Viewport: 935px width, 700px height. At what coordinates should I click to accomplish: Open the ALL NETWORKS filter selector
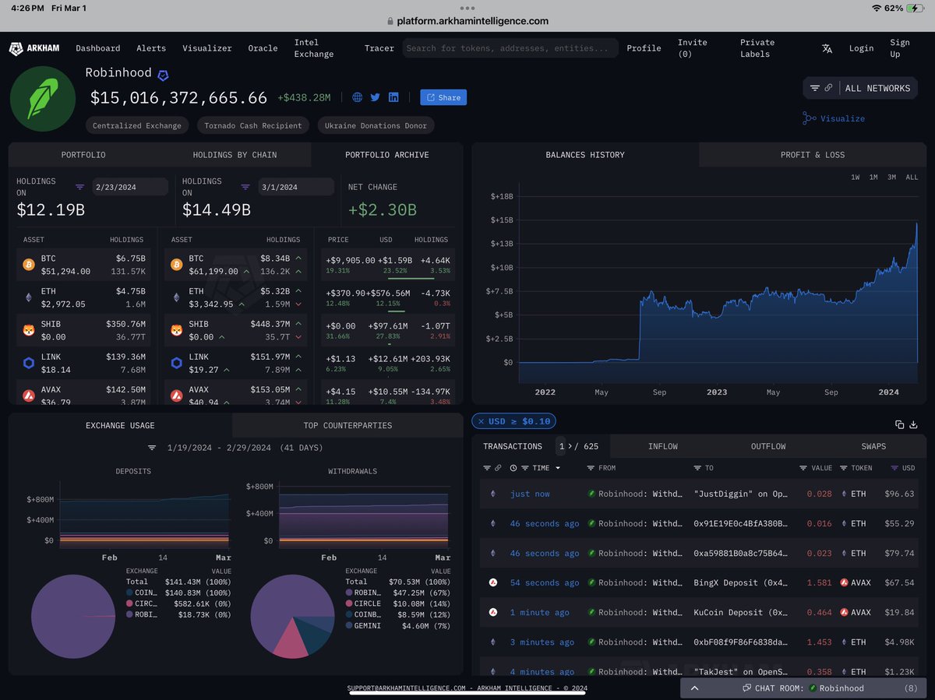[861, 88]
